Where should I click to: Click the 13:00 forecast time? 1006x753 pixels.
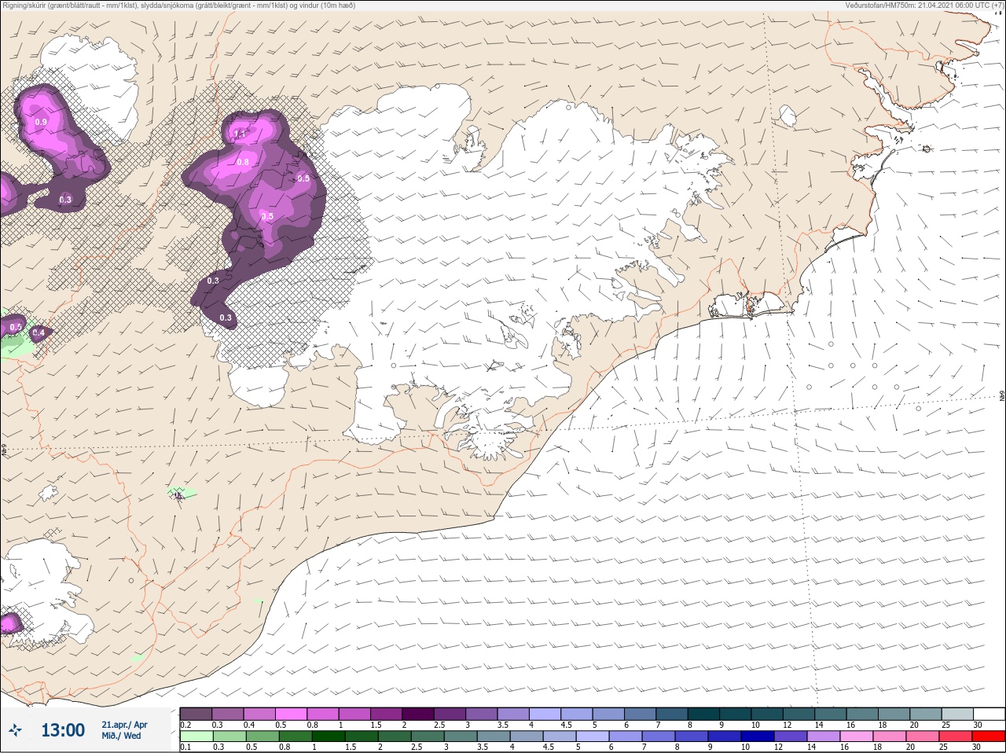tap(63, 730)
